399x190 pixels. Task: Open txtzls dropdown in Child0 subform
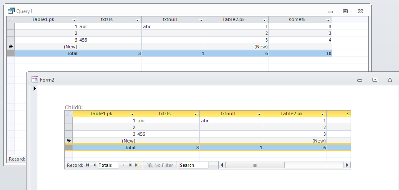[196, 114]
